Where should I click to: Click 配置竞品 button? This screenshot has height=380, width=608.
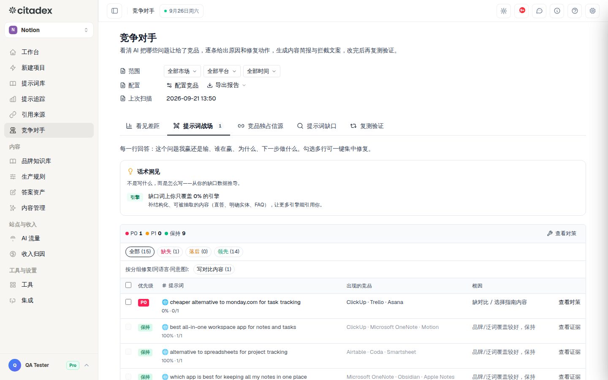pyautogui.click(x=182, y=85)
